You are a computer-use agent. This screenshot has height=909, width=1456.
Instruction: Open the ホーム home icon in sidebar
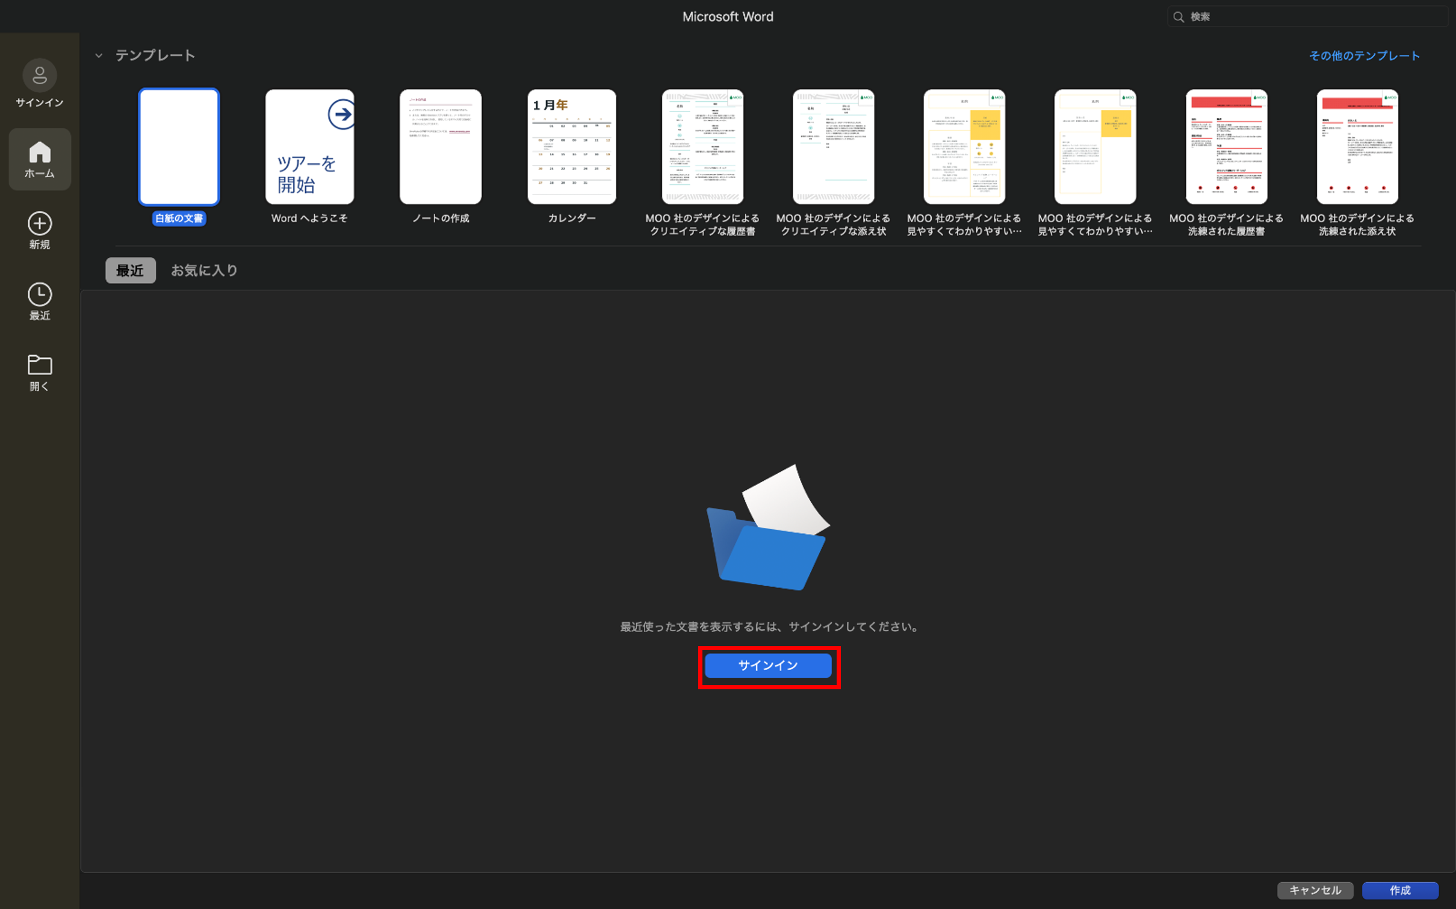point(40,152)
